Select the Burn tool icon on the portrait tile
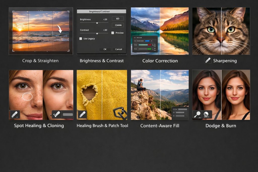 click(x=206, y=114)
